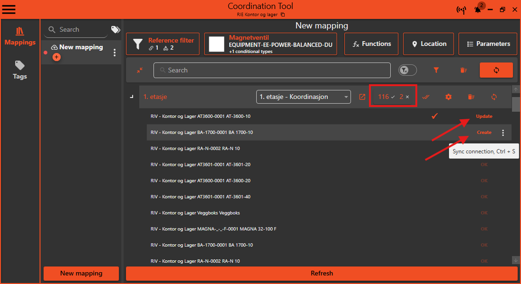Click the double-checkmark to approve all rows
The width and height of the screenshot is (521, 284).
pyautogui.click(x=426, y=97)
